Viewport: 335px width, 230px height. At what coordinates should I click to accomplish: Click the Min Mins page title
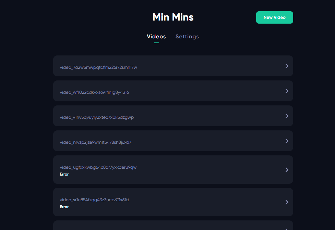[173, 17]
